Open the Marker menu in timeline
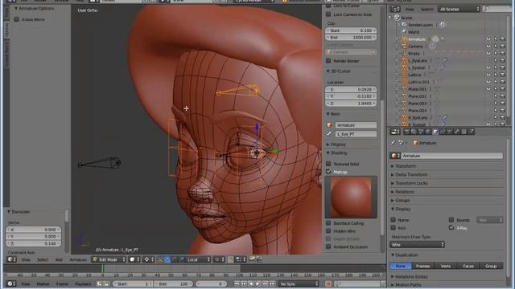 43,283
